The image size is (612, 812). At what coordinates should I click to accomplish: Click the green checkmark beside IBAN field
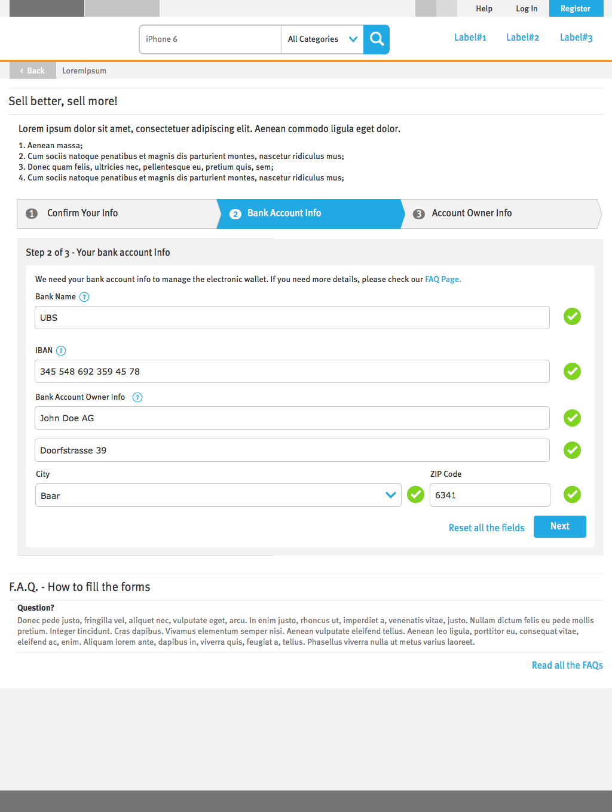(572, 372)
